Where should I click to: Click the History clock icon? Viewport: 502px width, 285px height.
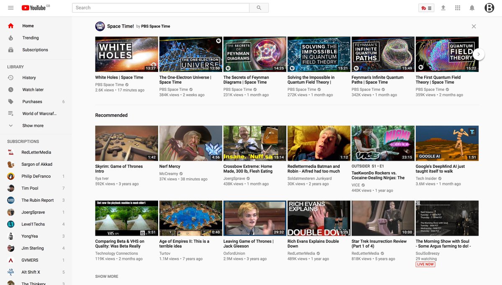point(11,77)
